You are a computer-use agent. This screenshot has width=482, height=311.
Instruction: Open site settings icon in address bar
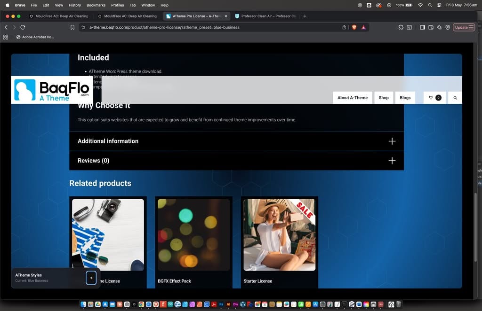83,27
